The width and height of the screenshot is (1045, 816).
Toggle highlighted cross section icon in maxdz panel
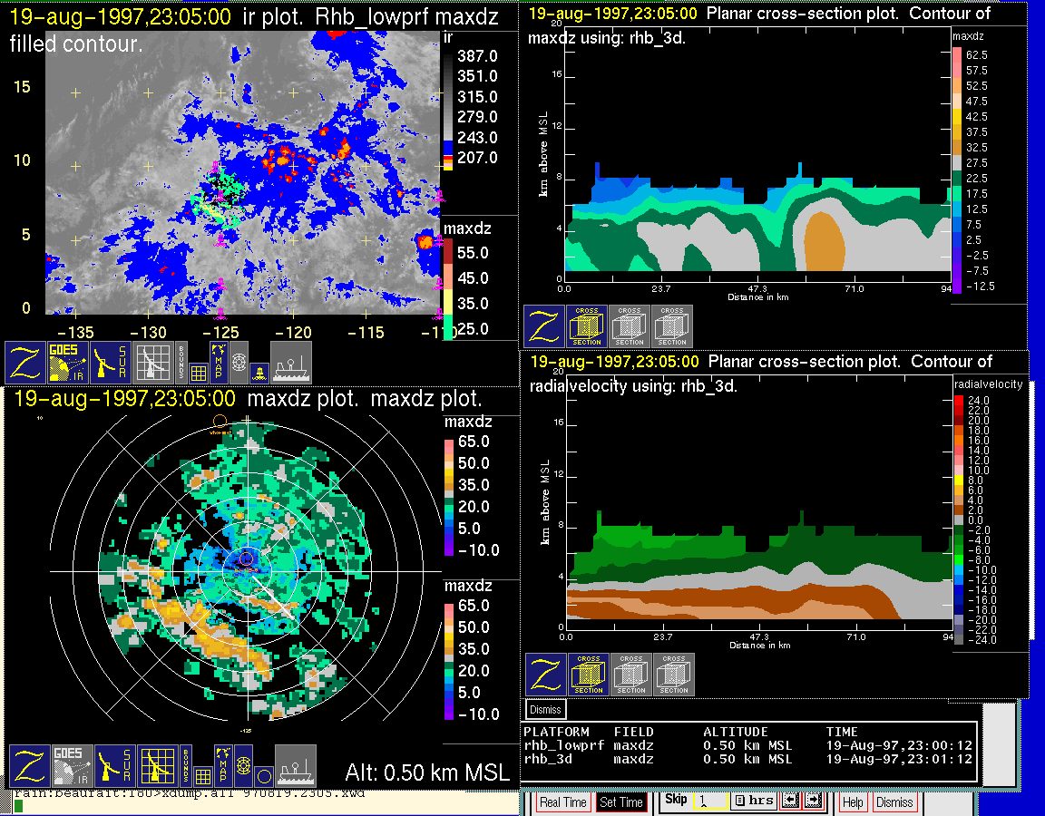(x=587, y=326)
